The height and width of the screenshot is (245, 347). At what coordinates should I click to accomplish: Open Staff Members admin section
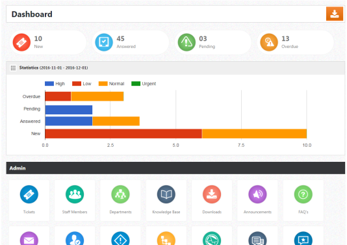75,194
